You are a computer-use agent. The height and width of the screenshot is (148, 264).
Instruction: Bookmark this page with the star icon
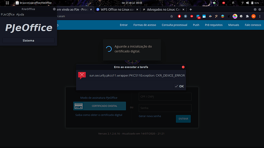pyautogui.click(x=171, y=16)
